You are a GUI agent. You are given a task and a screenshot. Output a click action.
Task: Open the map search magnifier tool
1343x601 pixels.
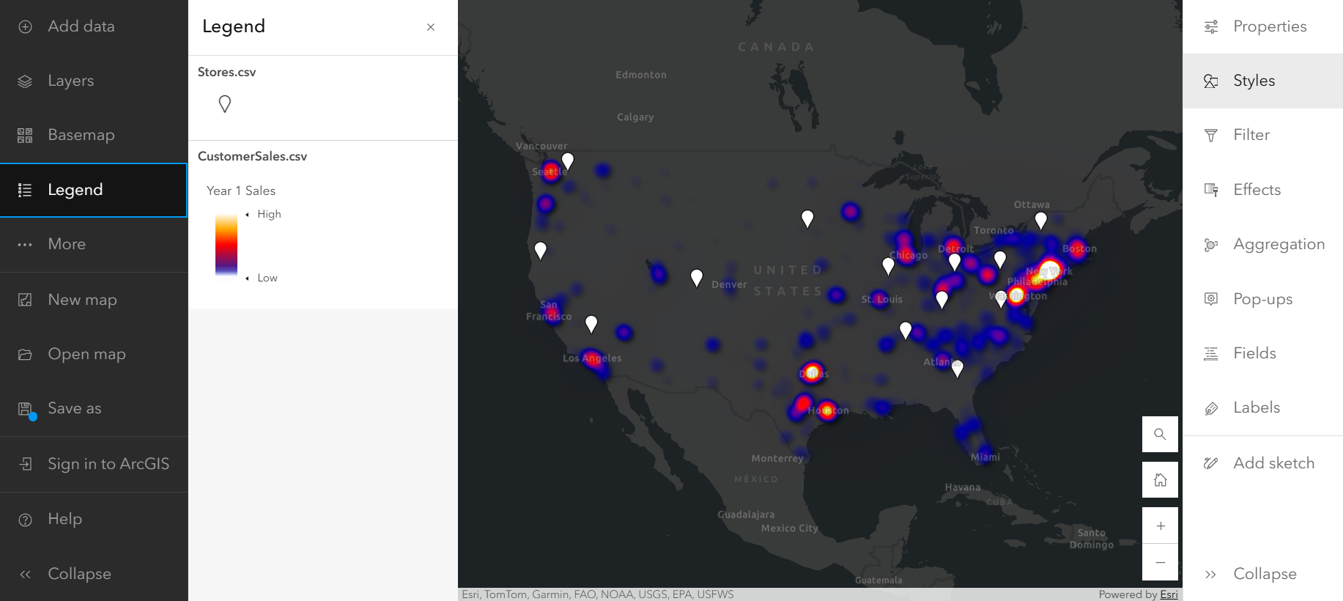(x=1160, y=434)
